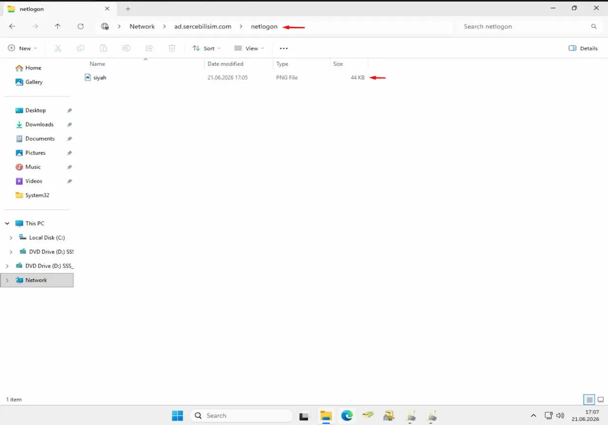
Task: Sort by Name column header
Action: (x=97, y=64)
